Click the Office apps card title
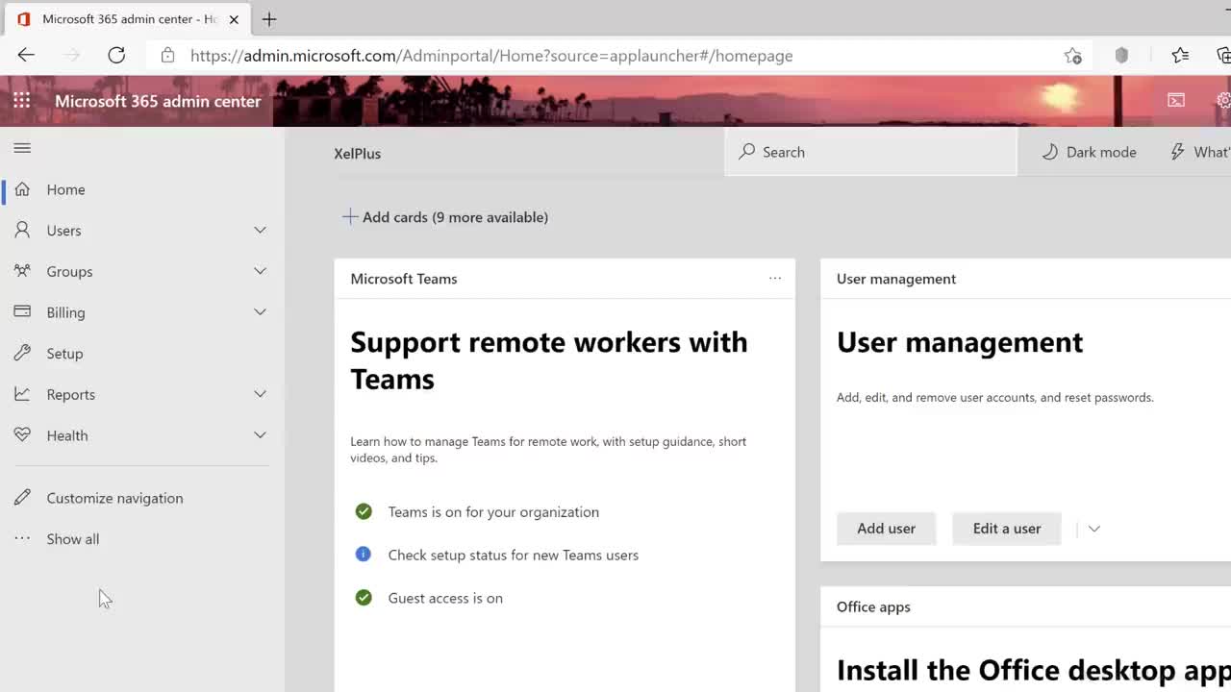Screen dimensions: 1231x692 tap(873, 607)
